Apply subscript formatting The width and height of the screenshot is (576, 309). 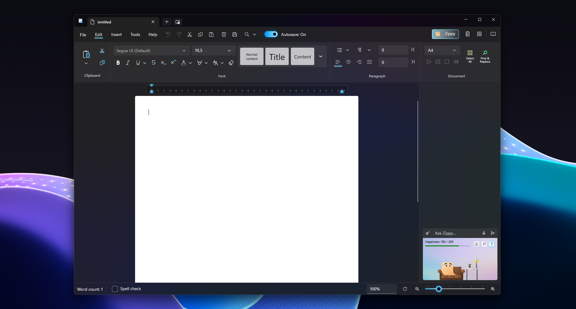point(163,63)
